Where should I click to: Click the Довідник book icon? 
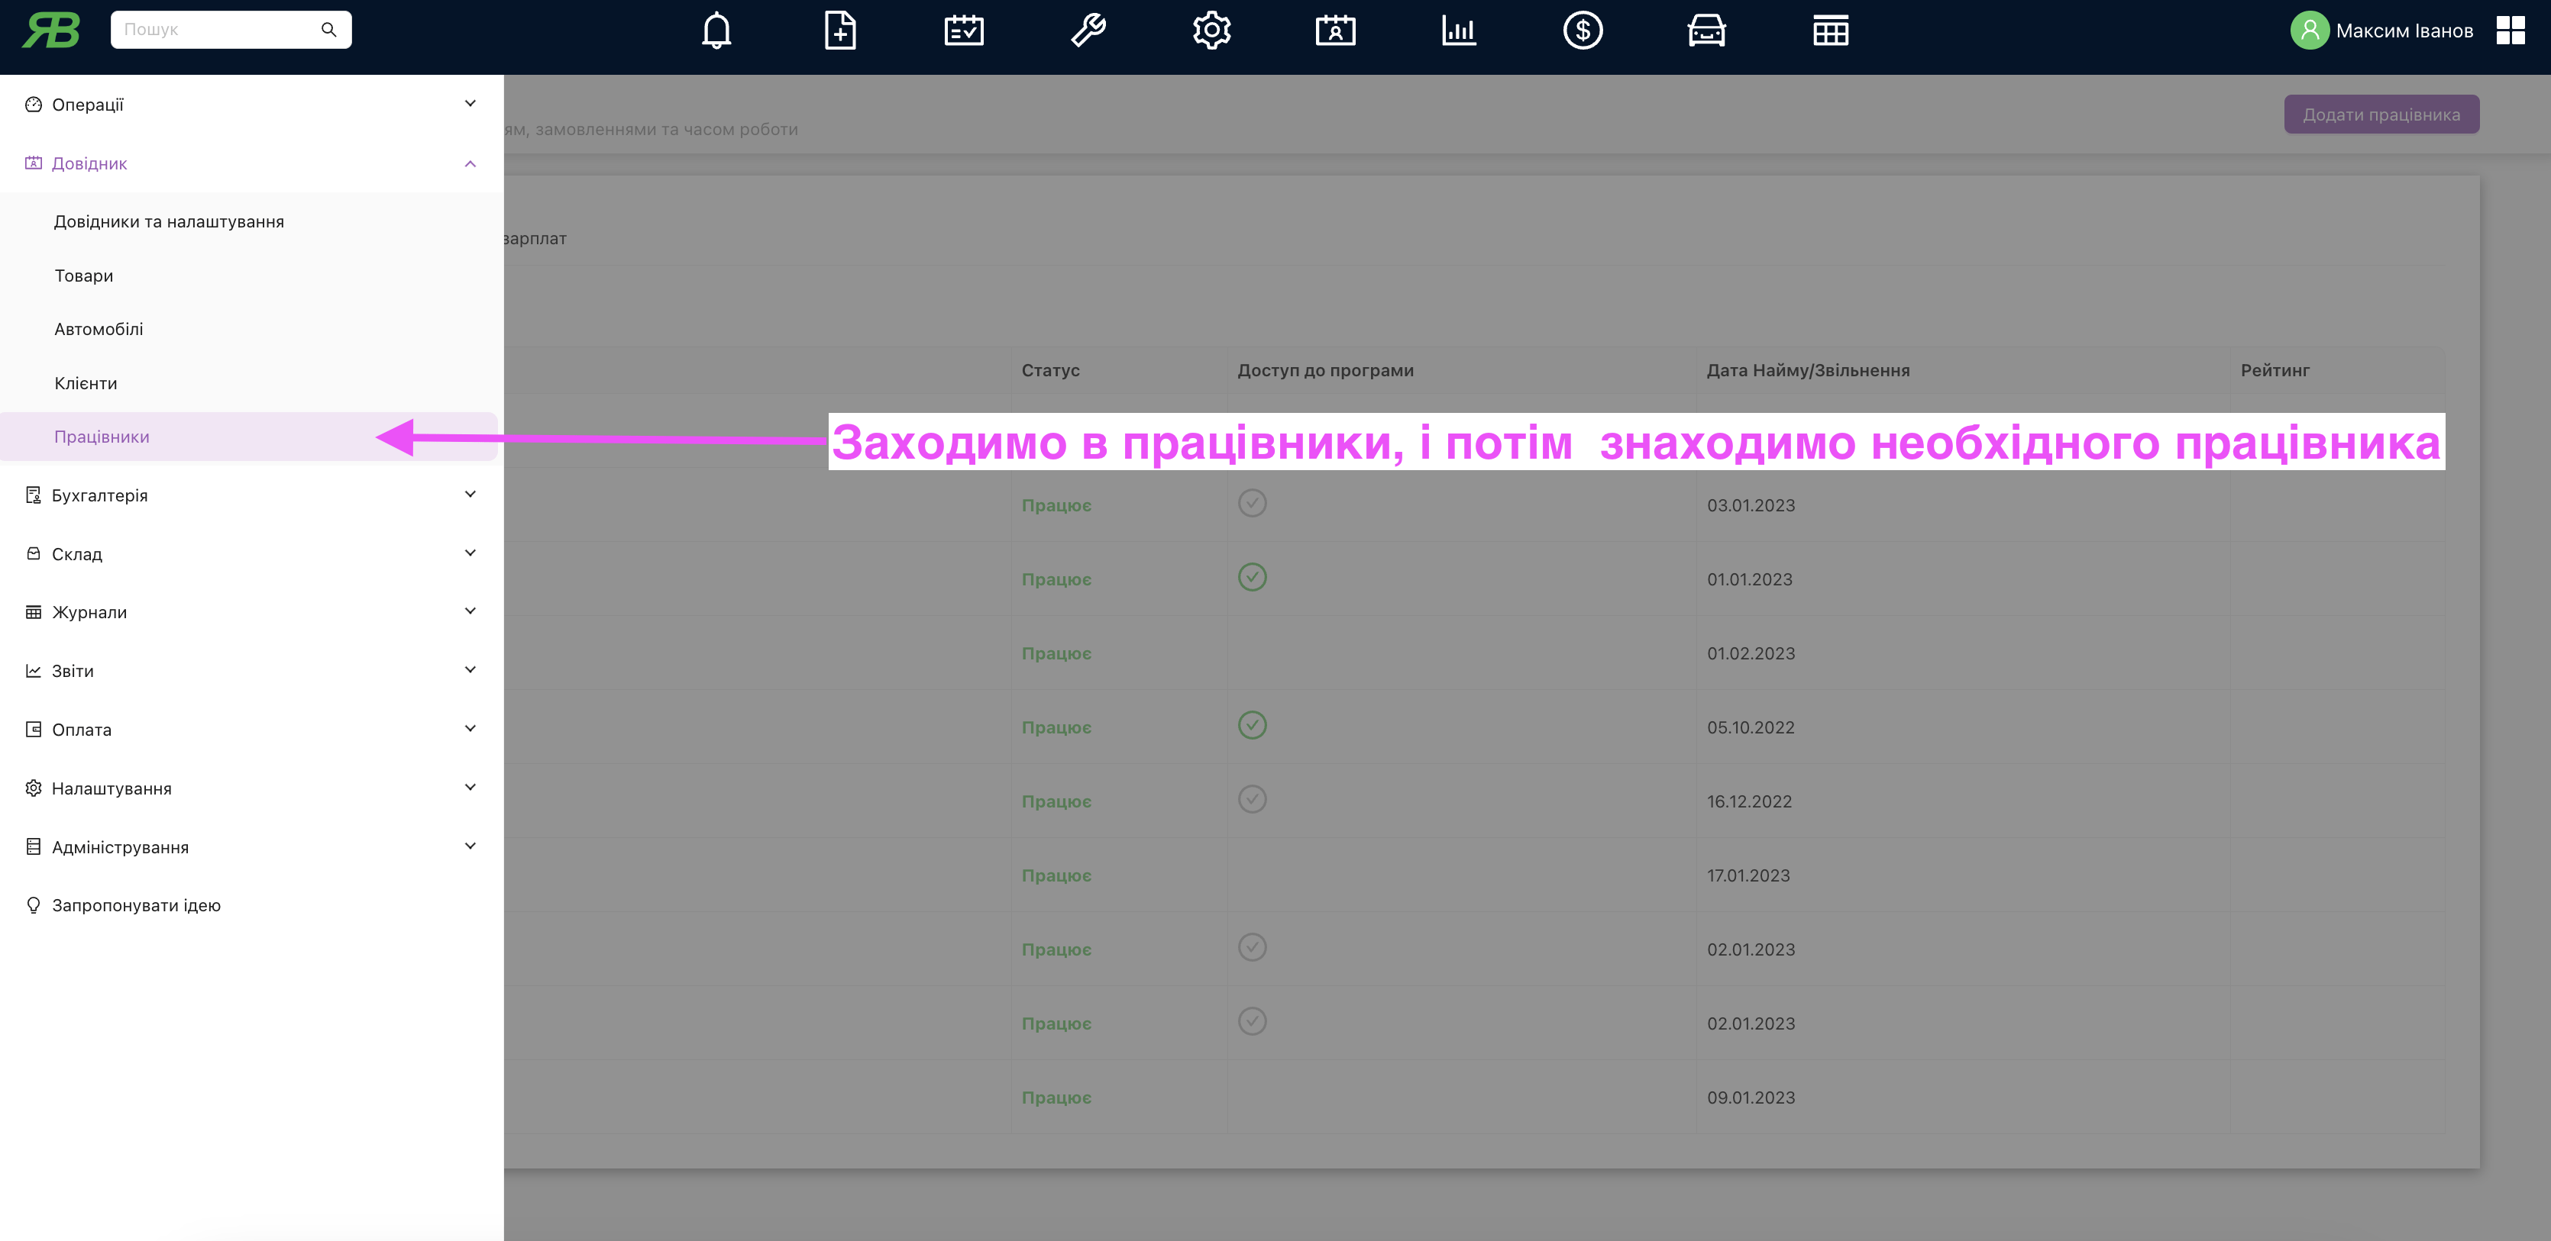tap(34, 163)
